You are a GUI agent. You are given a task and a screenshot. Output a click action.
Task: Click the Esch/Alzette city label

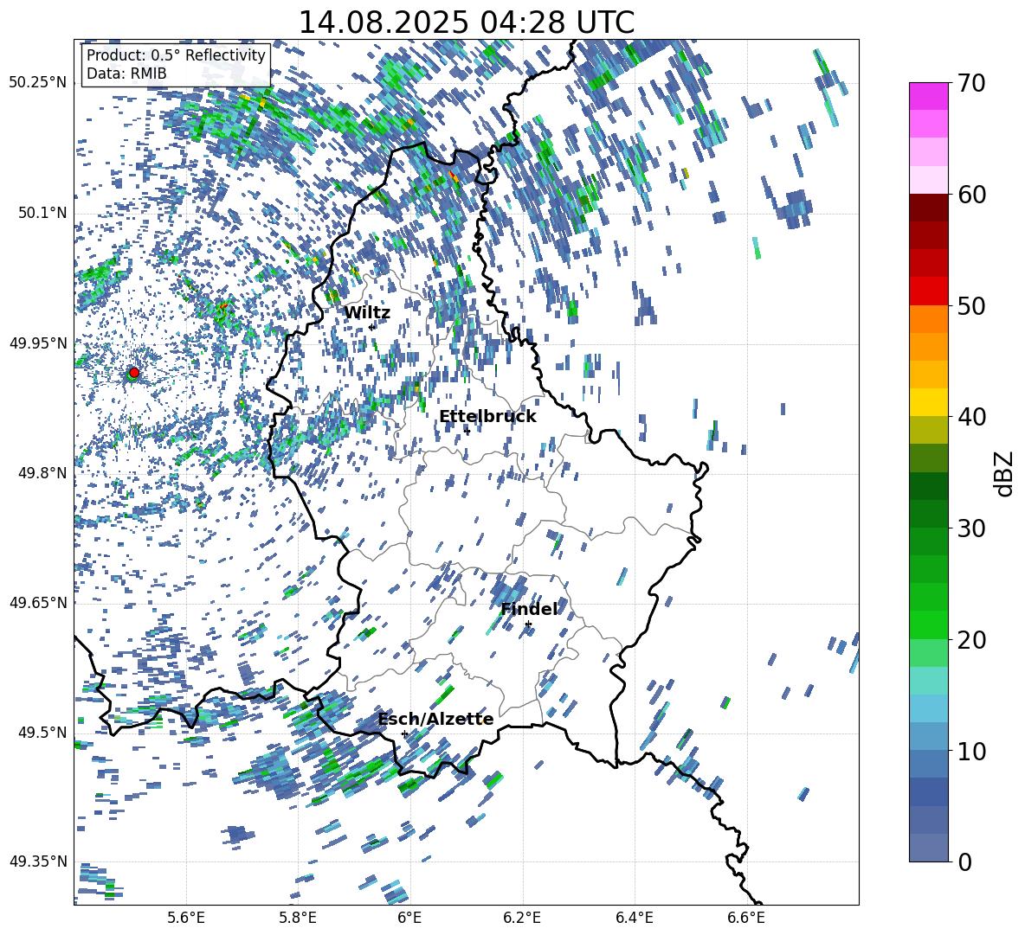(x=435, y=720)
